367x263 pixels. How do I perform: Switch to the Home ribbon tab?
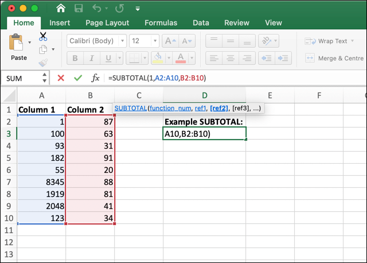(24, 23)
